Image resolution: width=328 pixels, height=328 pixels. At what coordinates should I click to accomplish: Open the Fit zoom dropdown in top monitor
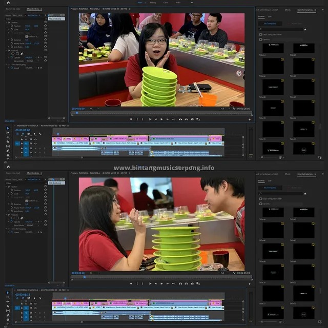click(92, 109)
